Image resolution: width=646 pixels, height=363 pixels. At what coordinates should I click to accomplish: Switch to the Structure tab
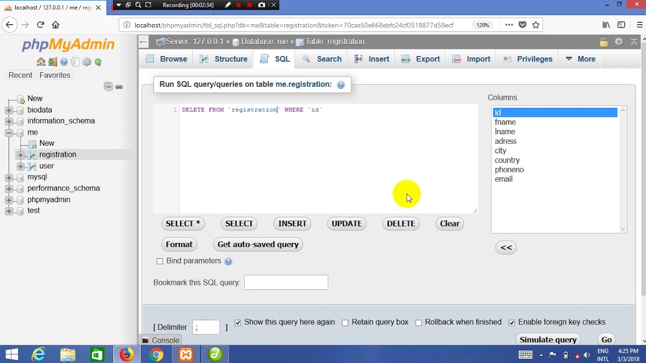coord(224,59)
